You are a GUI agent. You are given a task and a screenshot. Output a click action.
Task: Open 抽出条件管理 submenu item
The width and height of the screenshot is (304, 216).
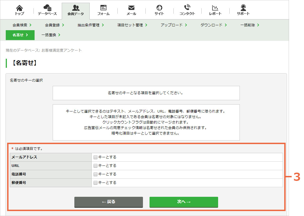pyautogui.click(x=91, y=25)
